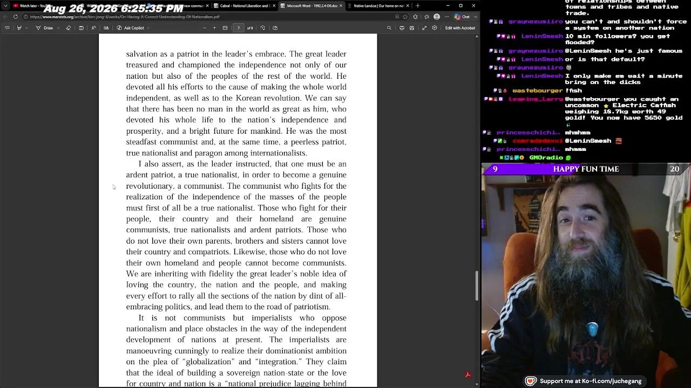Click the Enter full screen icon
The image size is (691, 388).
(424, 28)
